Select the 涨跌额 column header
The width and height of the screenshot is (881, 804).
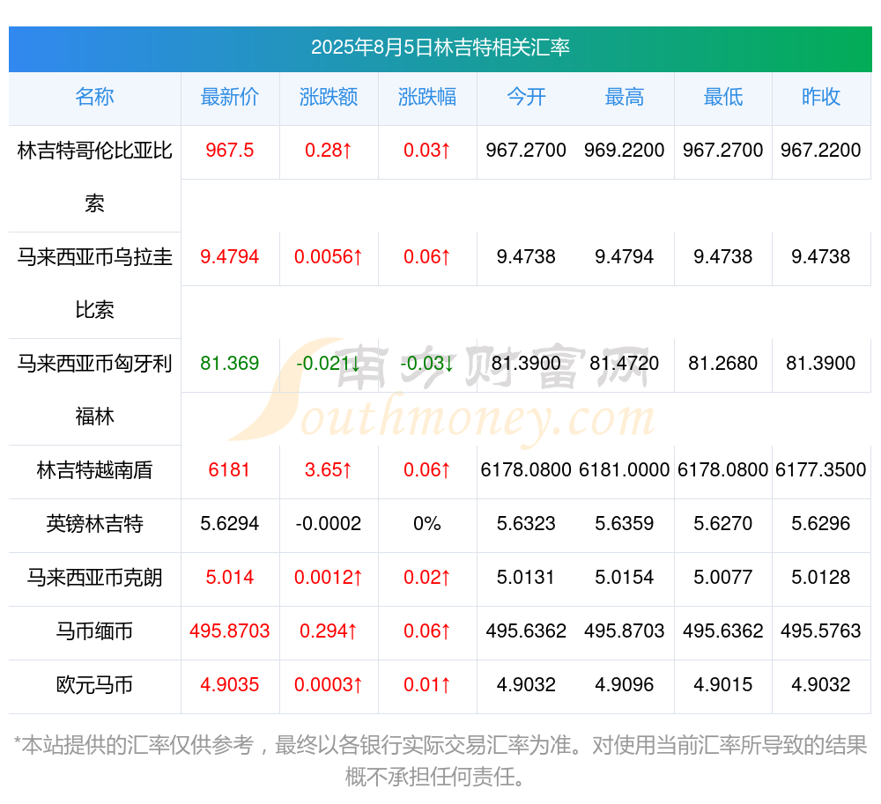[x=329, y=97]
